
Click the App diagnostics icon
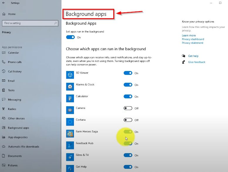pyautogui.click(x=4, y=137)
